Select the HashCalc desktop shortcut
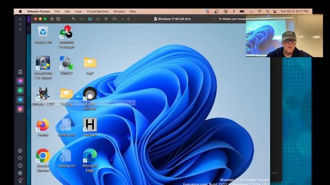Viewport: 330px width, 185px height. (x=90, y=127)
